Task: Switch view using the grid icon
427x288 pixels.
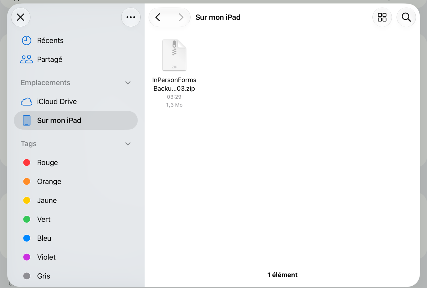Action: click(382, 17)
